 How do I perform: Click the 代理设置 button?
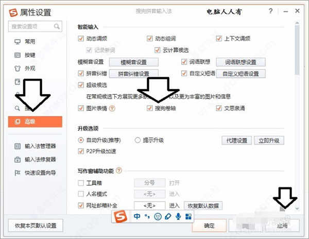tap(237, 141)
